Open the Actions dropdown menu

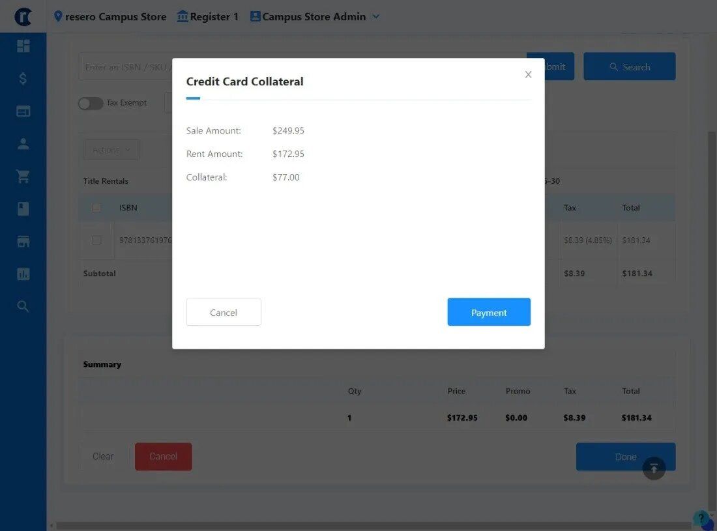(111, 149)
